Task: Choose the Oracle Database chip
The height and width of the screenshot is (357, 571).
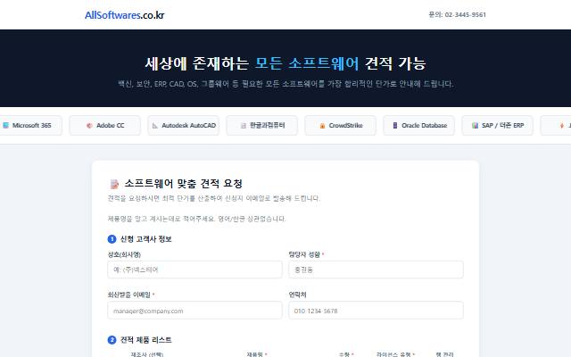Action: (418, 125)
